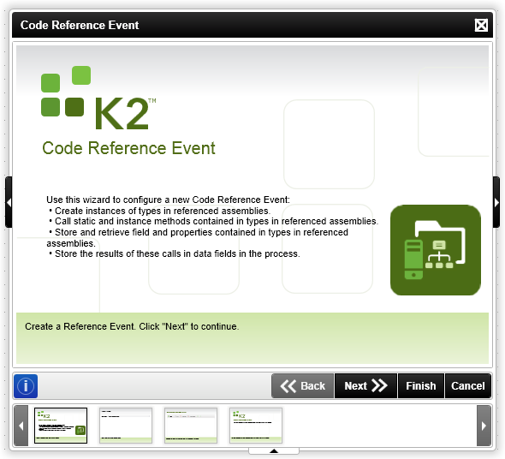Click 'Store the results of these calls' bullet
The width and height of the screenshot is (505, 459).
click(175, 253)
